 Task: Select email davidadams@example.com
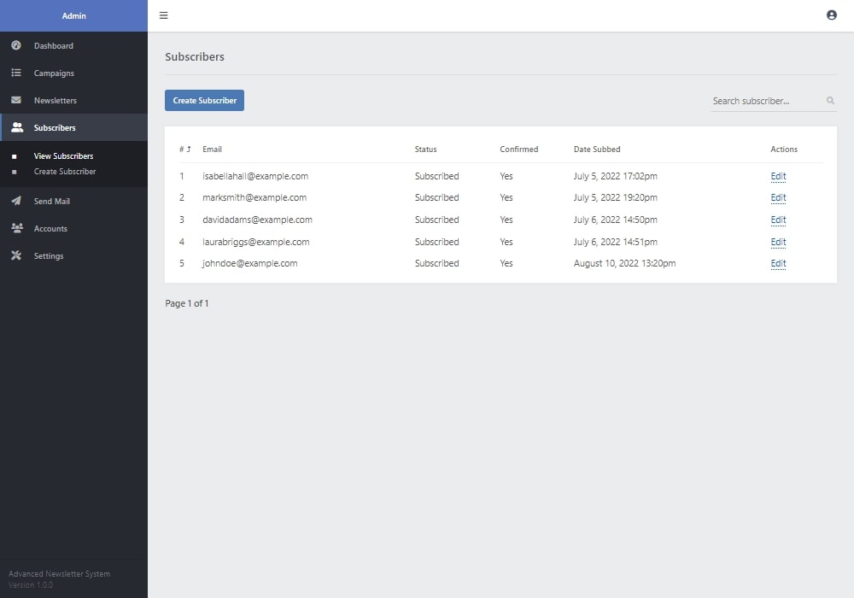[257, 220]
